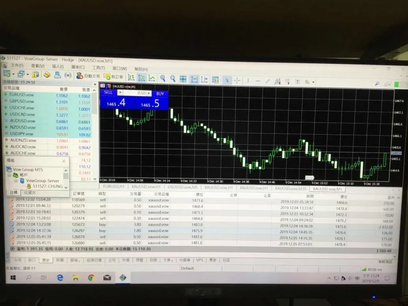Screen dimensions: 408x306
Task: Open the 文件(F) menu
Action: 17,65
